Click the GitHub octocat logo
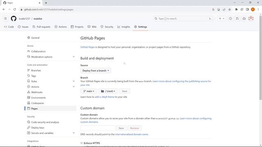Viewport: 262px width, 147px height. pyautogui.click(x=14, y=18)
